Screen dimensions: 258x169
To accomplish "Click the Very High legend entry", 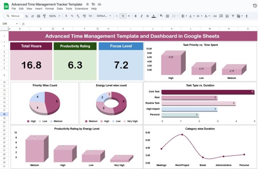I will click(131, 121).
